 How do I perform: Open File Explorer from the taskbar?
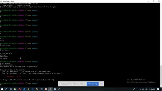pyautogui.click(x=15, y=89)
